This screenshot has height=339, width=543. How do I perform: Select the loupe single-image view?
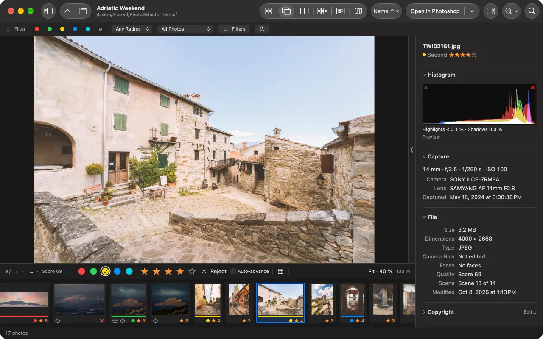(x=286, y=11)
